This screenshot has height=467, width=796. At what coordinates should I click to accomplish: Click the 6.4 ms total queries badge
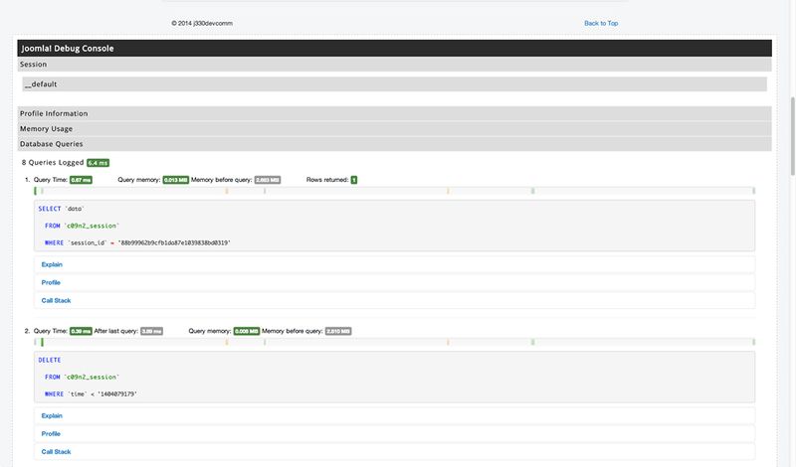pos(98,162)
